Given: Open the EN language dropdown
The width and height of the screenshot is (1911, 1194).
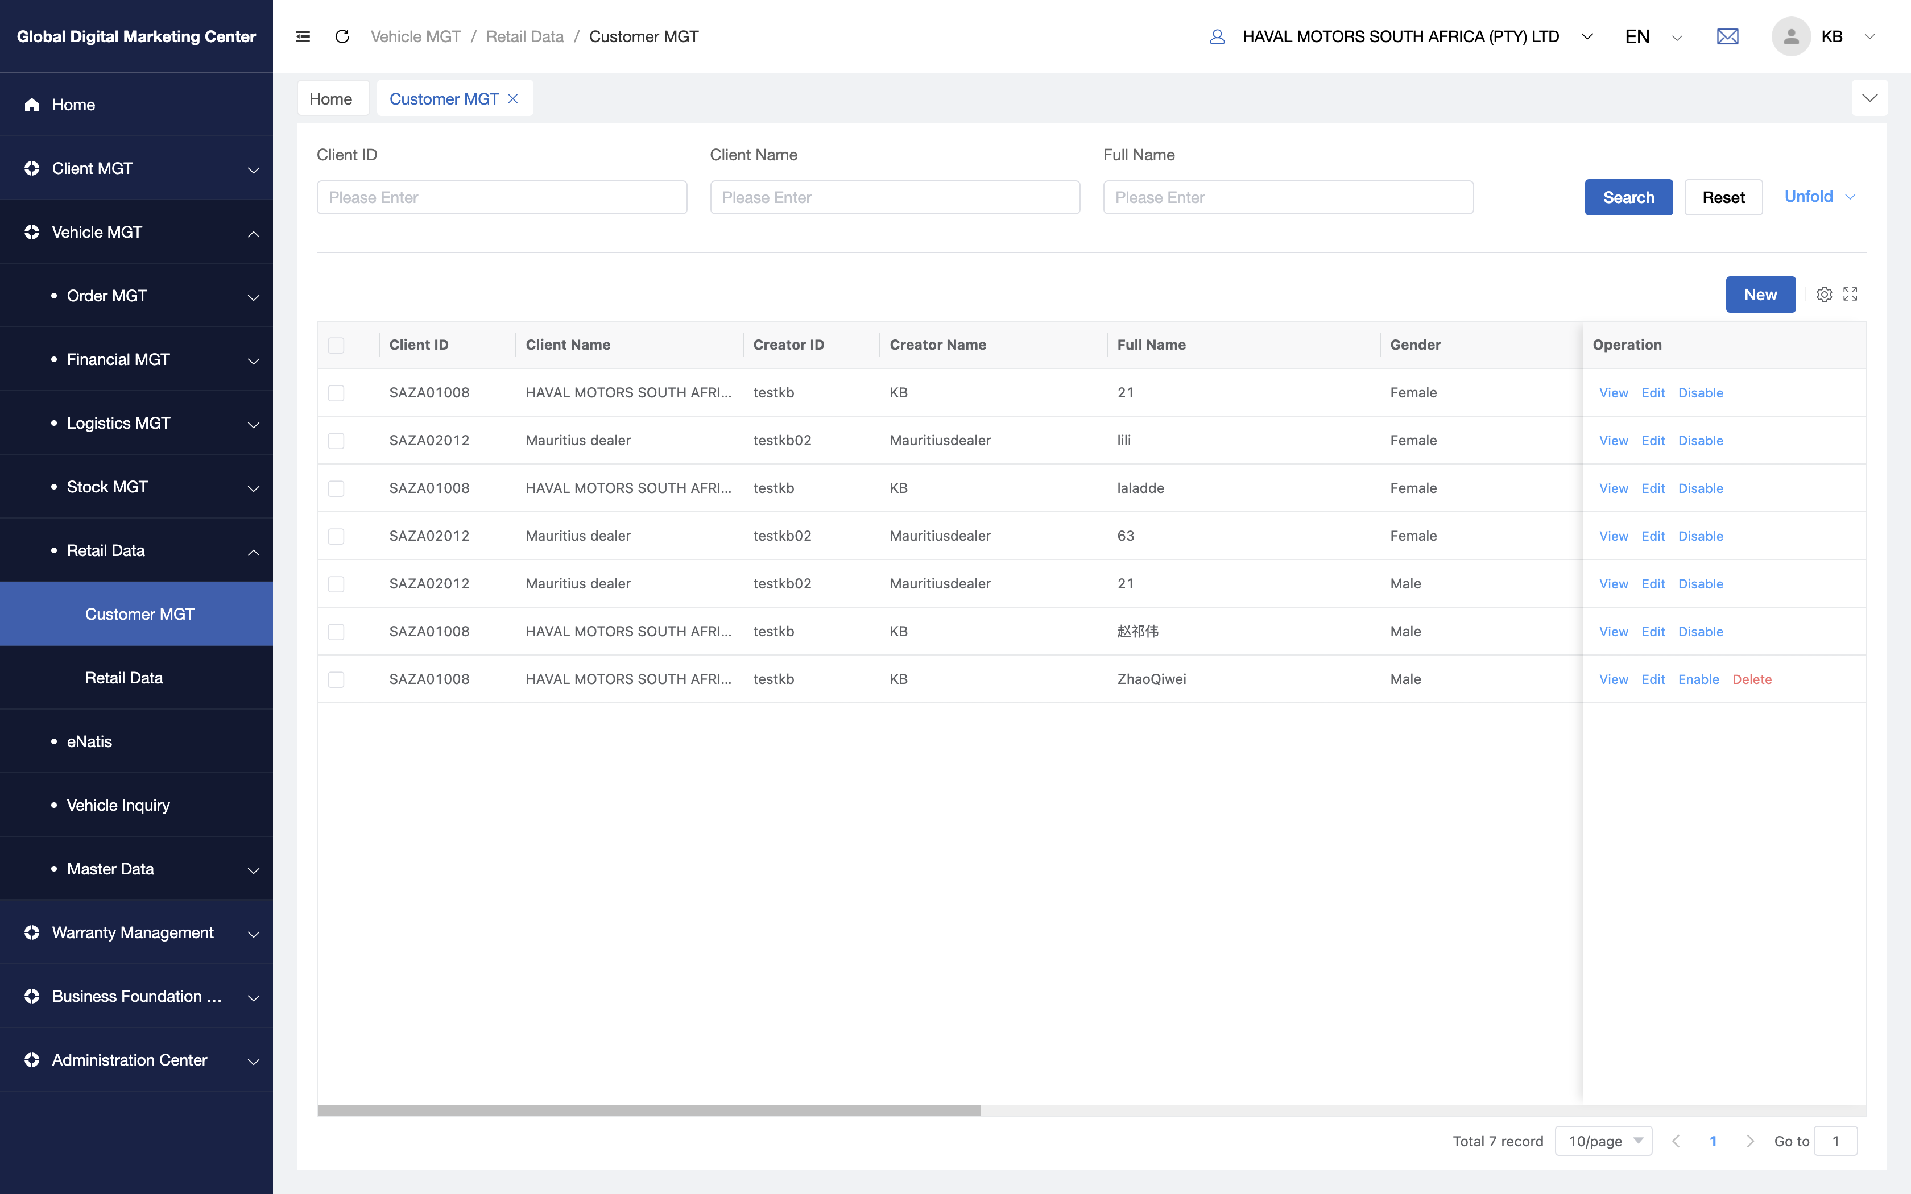Looking at the screenshot, I should pyautogui.click(x=1652, y=36).
